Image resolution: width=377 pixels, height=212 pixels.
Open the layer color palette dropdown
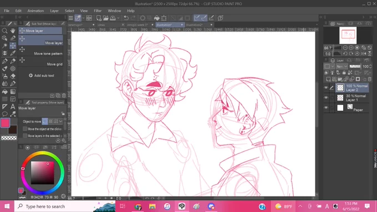pyautogui.click(x=329, y=66)
